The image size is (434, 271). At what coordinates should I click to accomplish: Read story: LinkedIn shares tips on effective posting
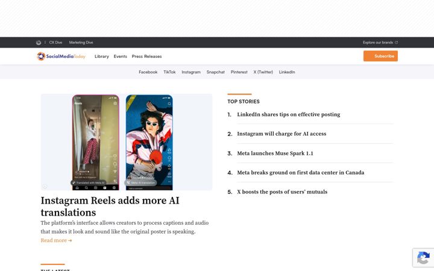click(288, 114)
